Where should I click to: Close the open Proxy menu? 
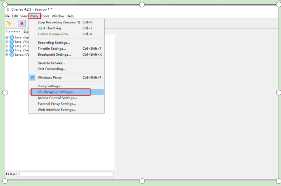click(x=34, y=16)
